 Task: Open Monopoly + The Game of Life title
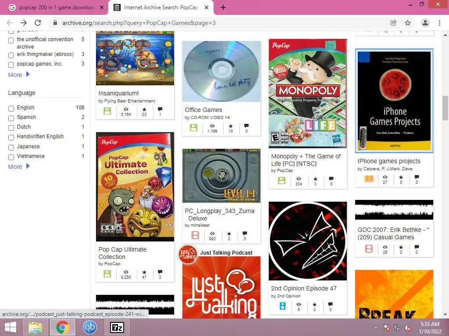tap(306, 160)
